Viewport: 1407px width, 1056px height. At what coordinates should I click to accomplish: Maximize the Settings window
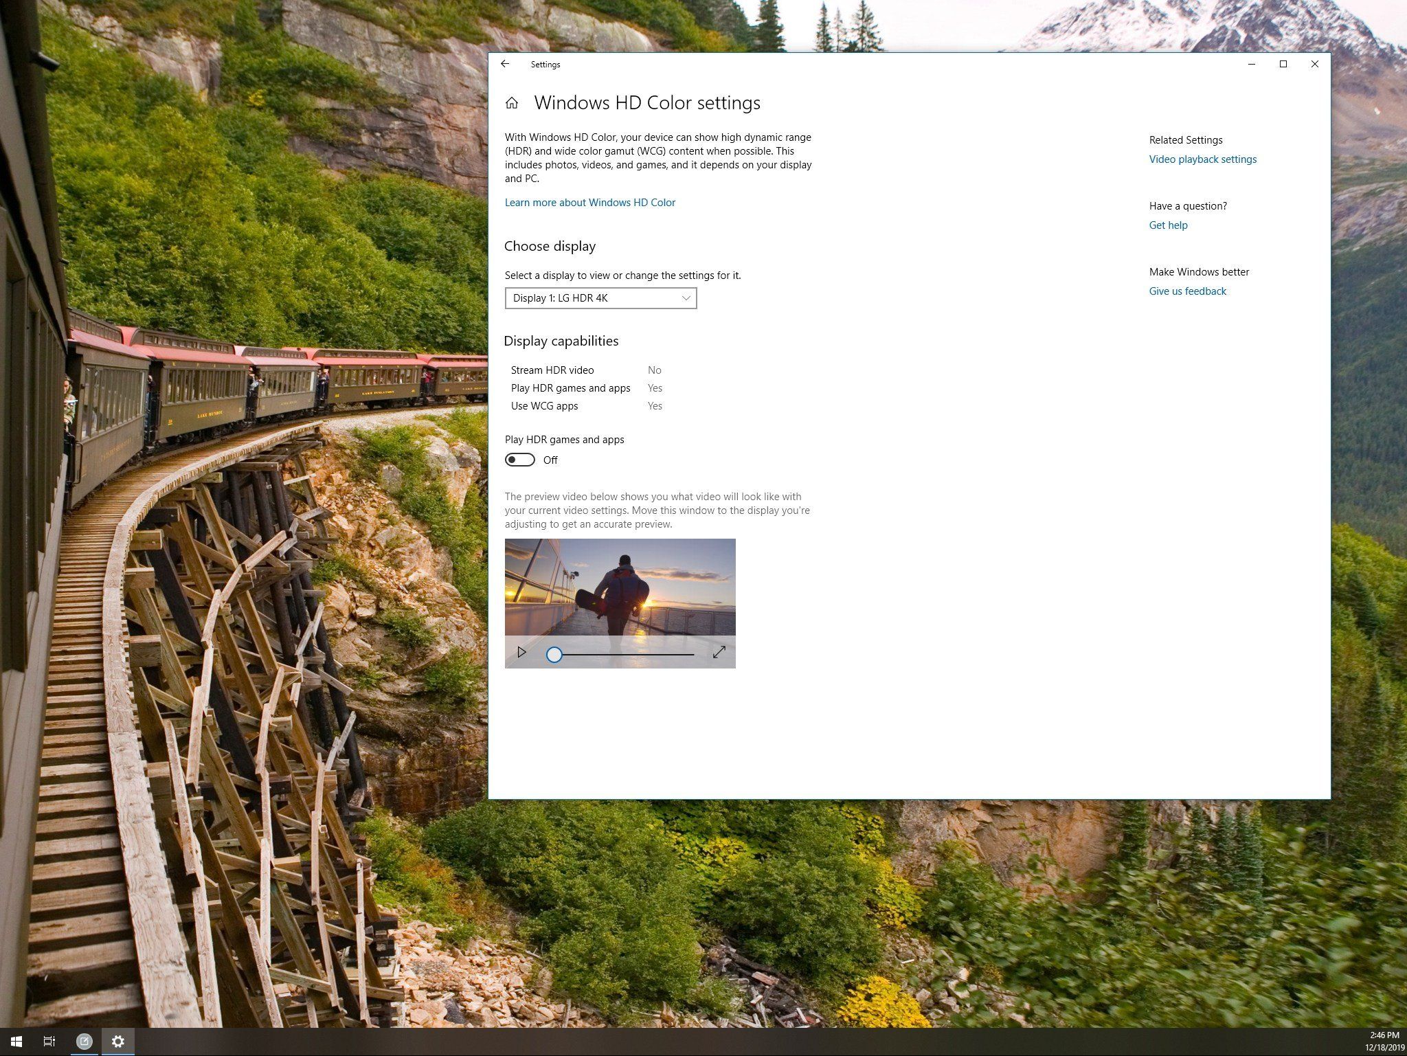(1283, 64)
